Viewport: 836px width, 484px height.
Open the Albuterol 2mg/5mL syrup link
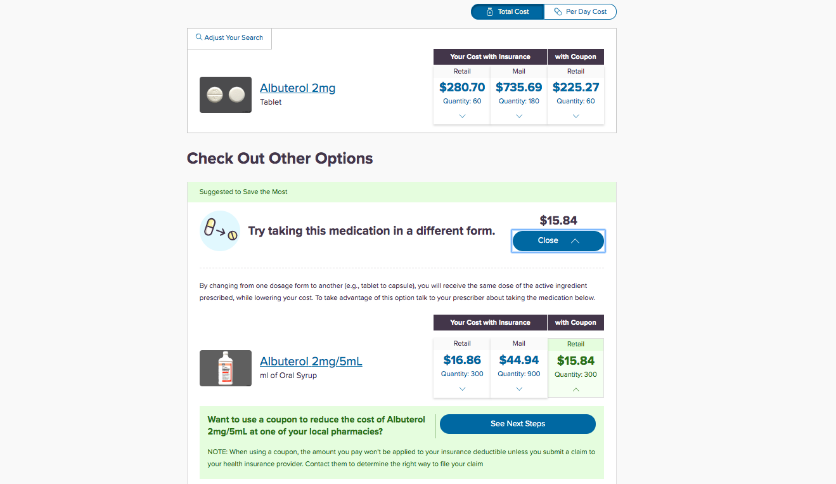click(x=311, y=362)
